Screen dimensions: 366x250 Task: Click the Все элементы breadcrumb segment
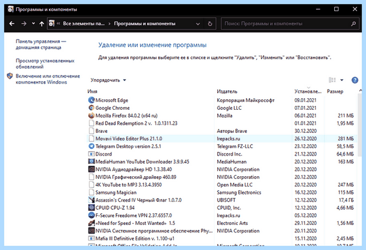(x=84, y=24)
